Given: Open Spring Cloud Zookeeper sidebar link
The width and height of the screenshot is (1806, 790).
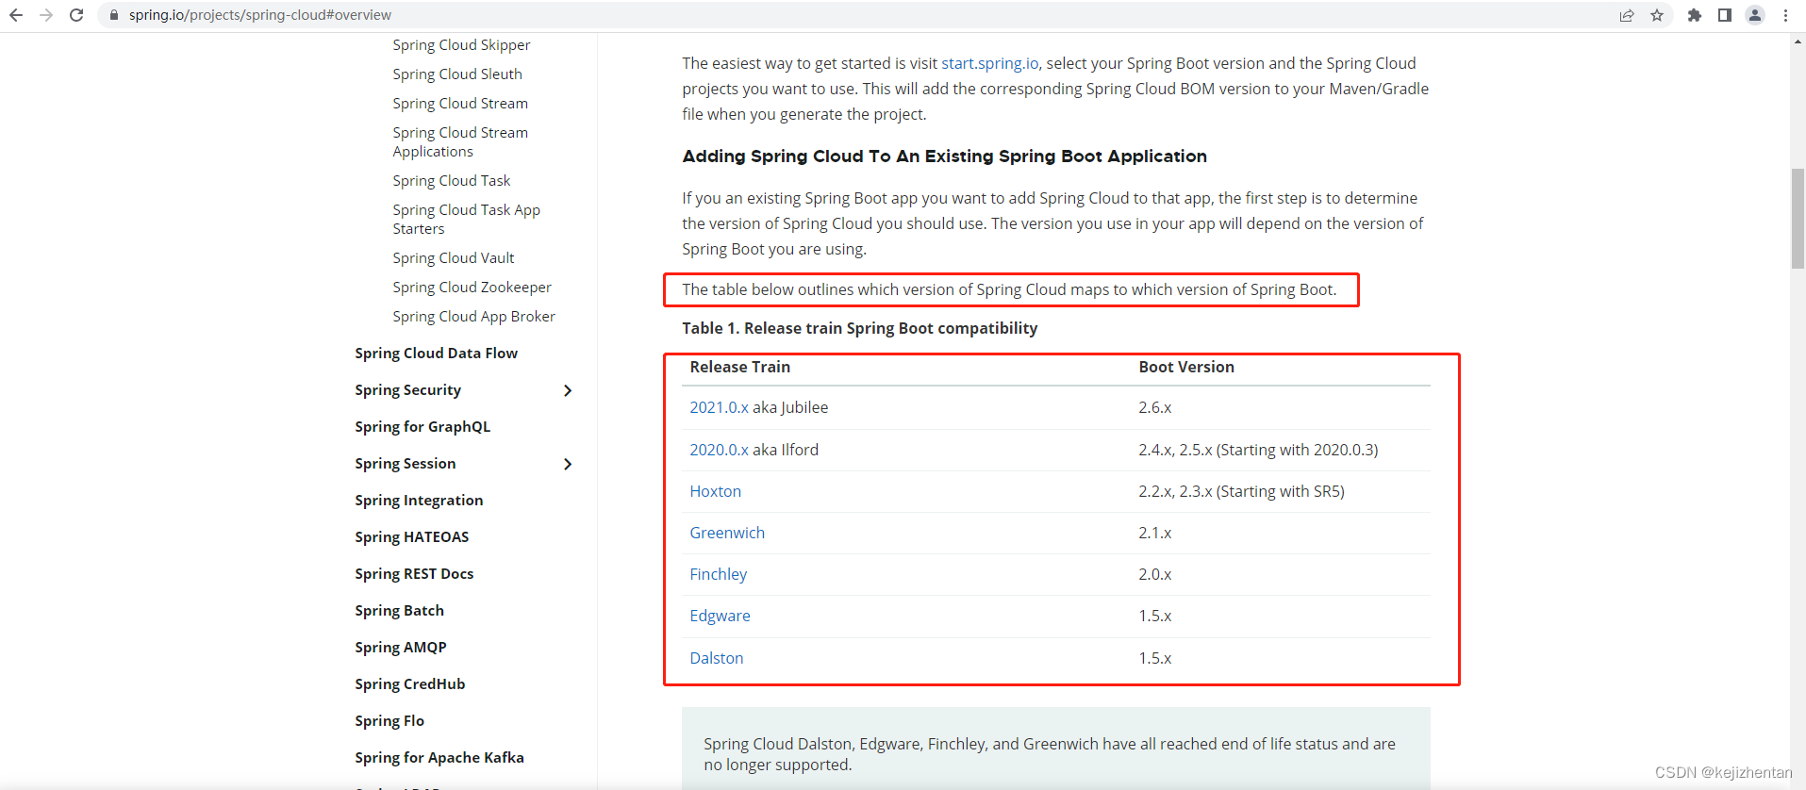Looking at the screenshot, I should coord(472,288).
